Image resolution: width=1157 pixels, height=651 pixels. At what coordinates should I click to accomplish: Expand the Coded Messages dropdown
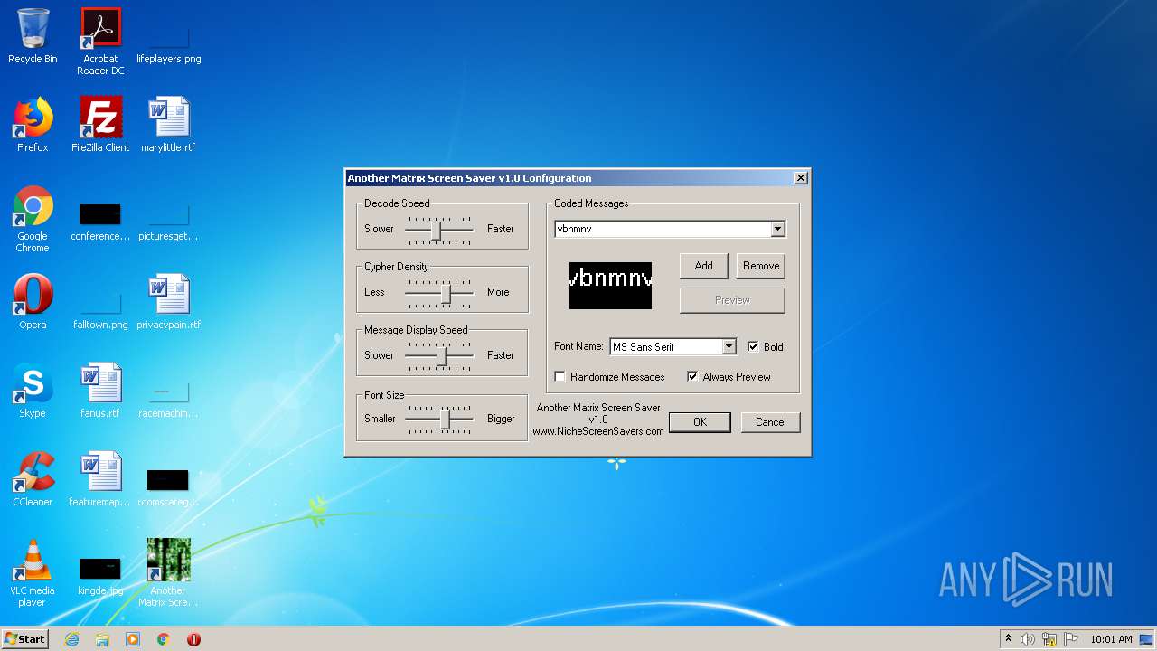coord(777,230)
